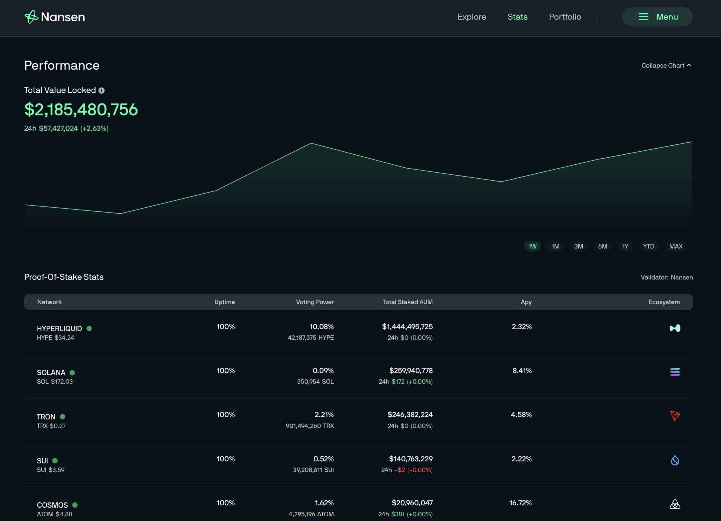Click the 24h $57,427,024 (+2.63%) change

point(66,128)
